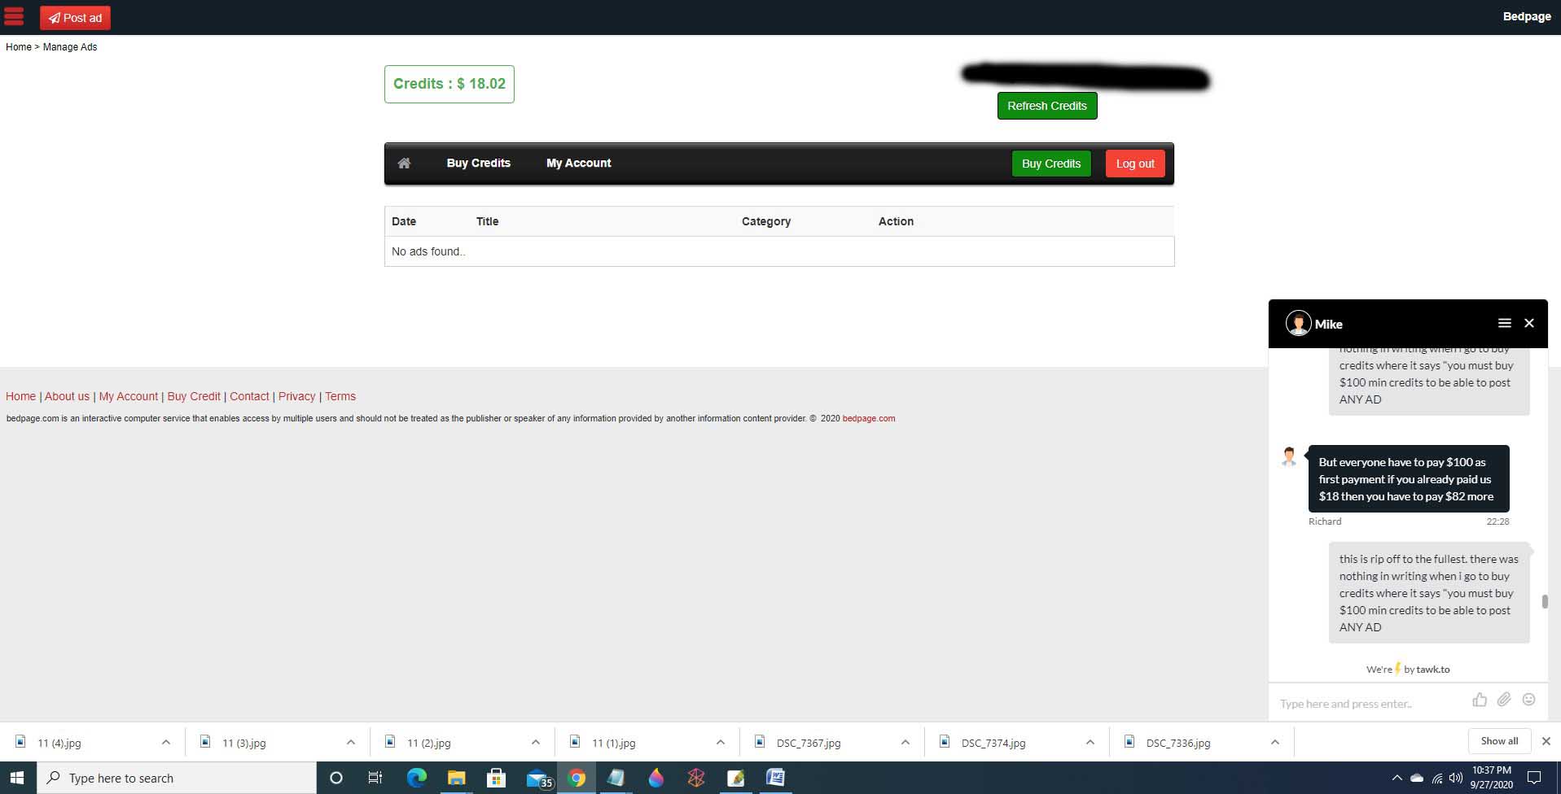Open the paint drop app in taskbar
Viewport: 1561px width, 794px height.
click(656, 778)
